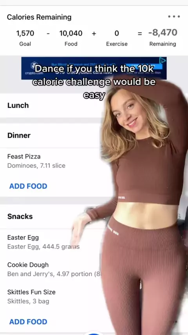Select the Lunch meal header
188x335 pixels.
point(18,106)
